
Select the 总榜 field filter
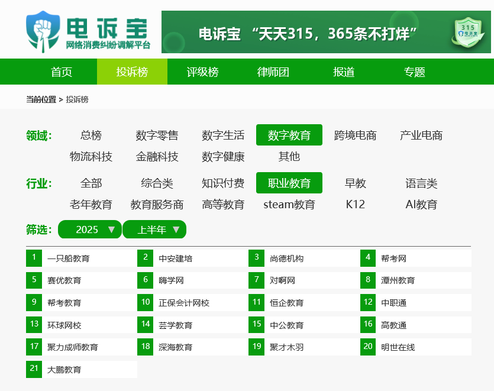coord(91,135)
